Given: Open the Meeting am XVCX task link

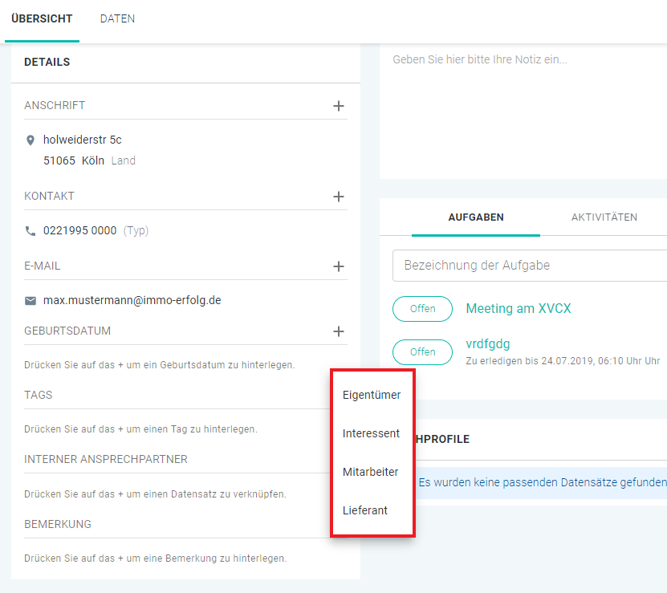Looking at the screenshot, I should pyautogui.click(x=519, y=309).
